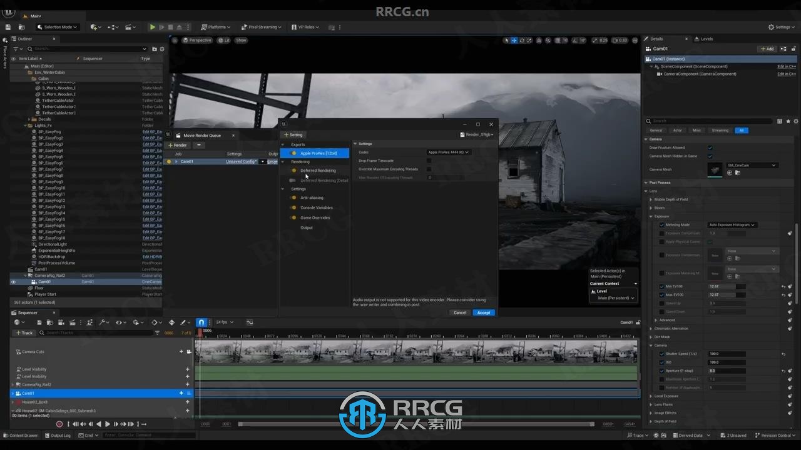Click the Details property matrix grid icon
The height and width of the screenshot is (450, 801).
tap(780, 121)
